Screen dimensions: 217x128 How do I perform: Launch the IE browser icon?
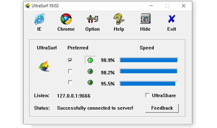coord(39,19)
